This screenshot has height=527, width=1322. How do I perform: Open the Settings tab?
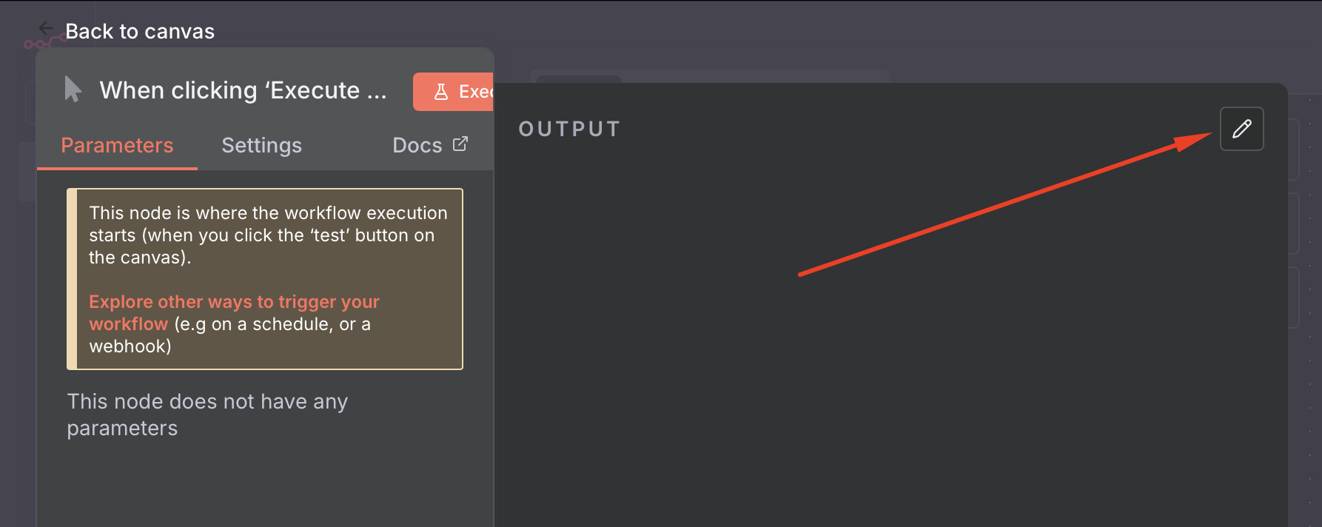point(261,145)
